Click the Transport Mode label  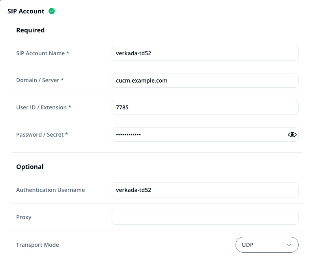click(37, 245)
